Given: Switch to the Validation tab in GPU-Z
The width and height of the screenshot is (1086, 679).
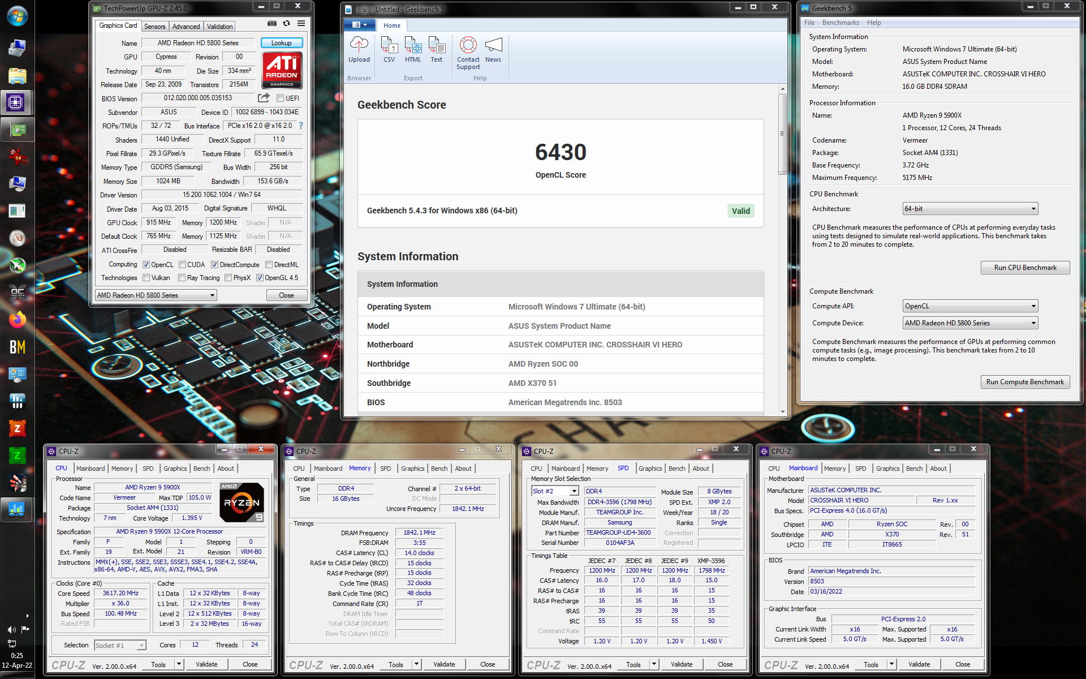Looking at the screenshot, I should pyautogui.click(x=219, y=27).
